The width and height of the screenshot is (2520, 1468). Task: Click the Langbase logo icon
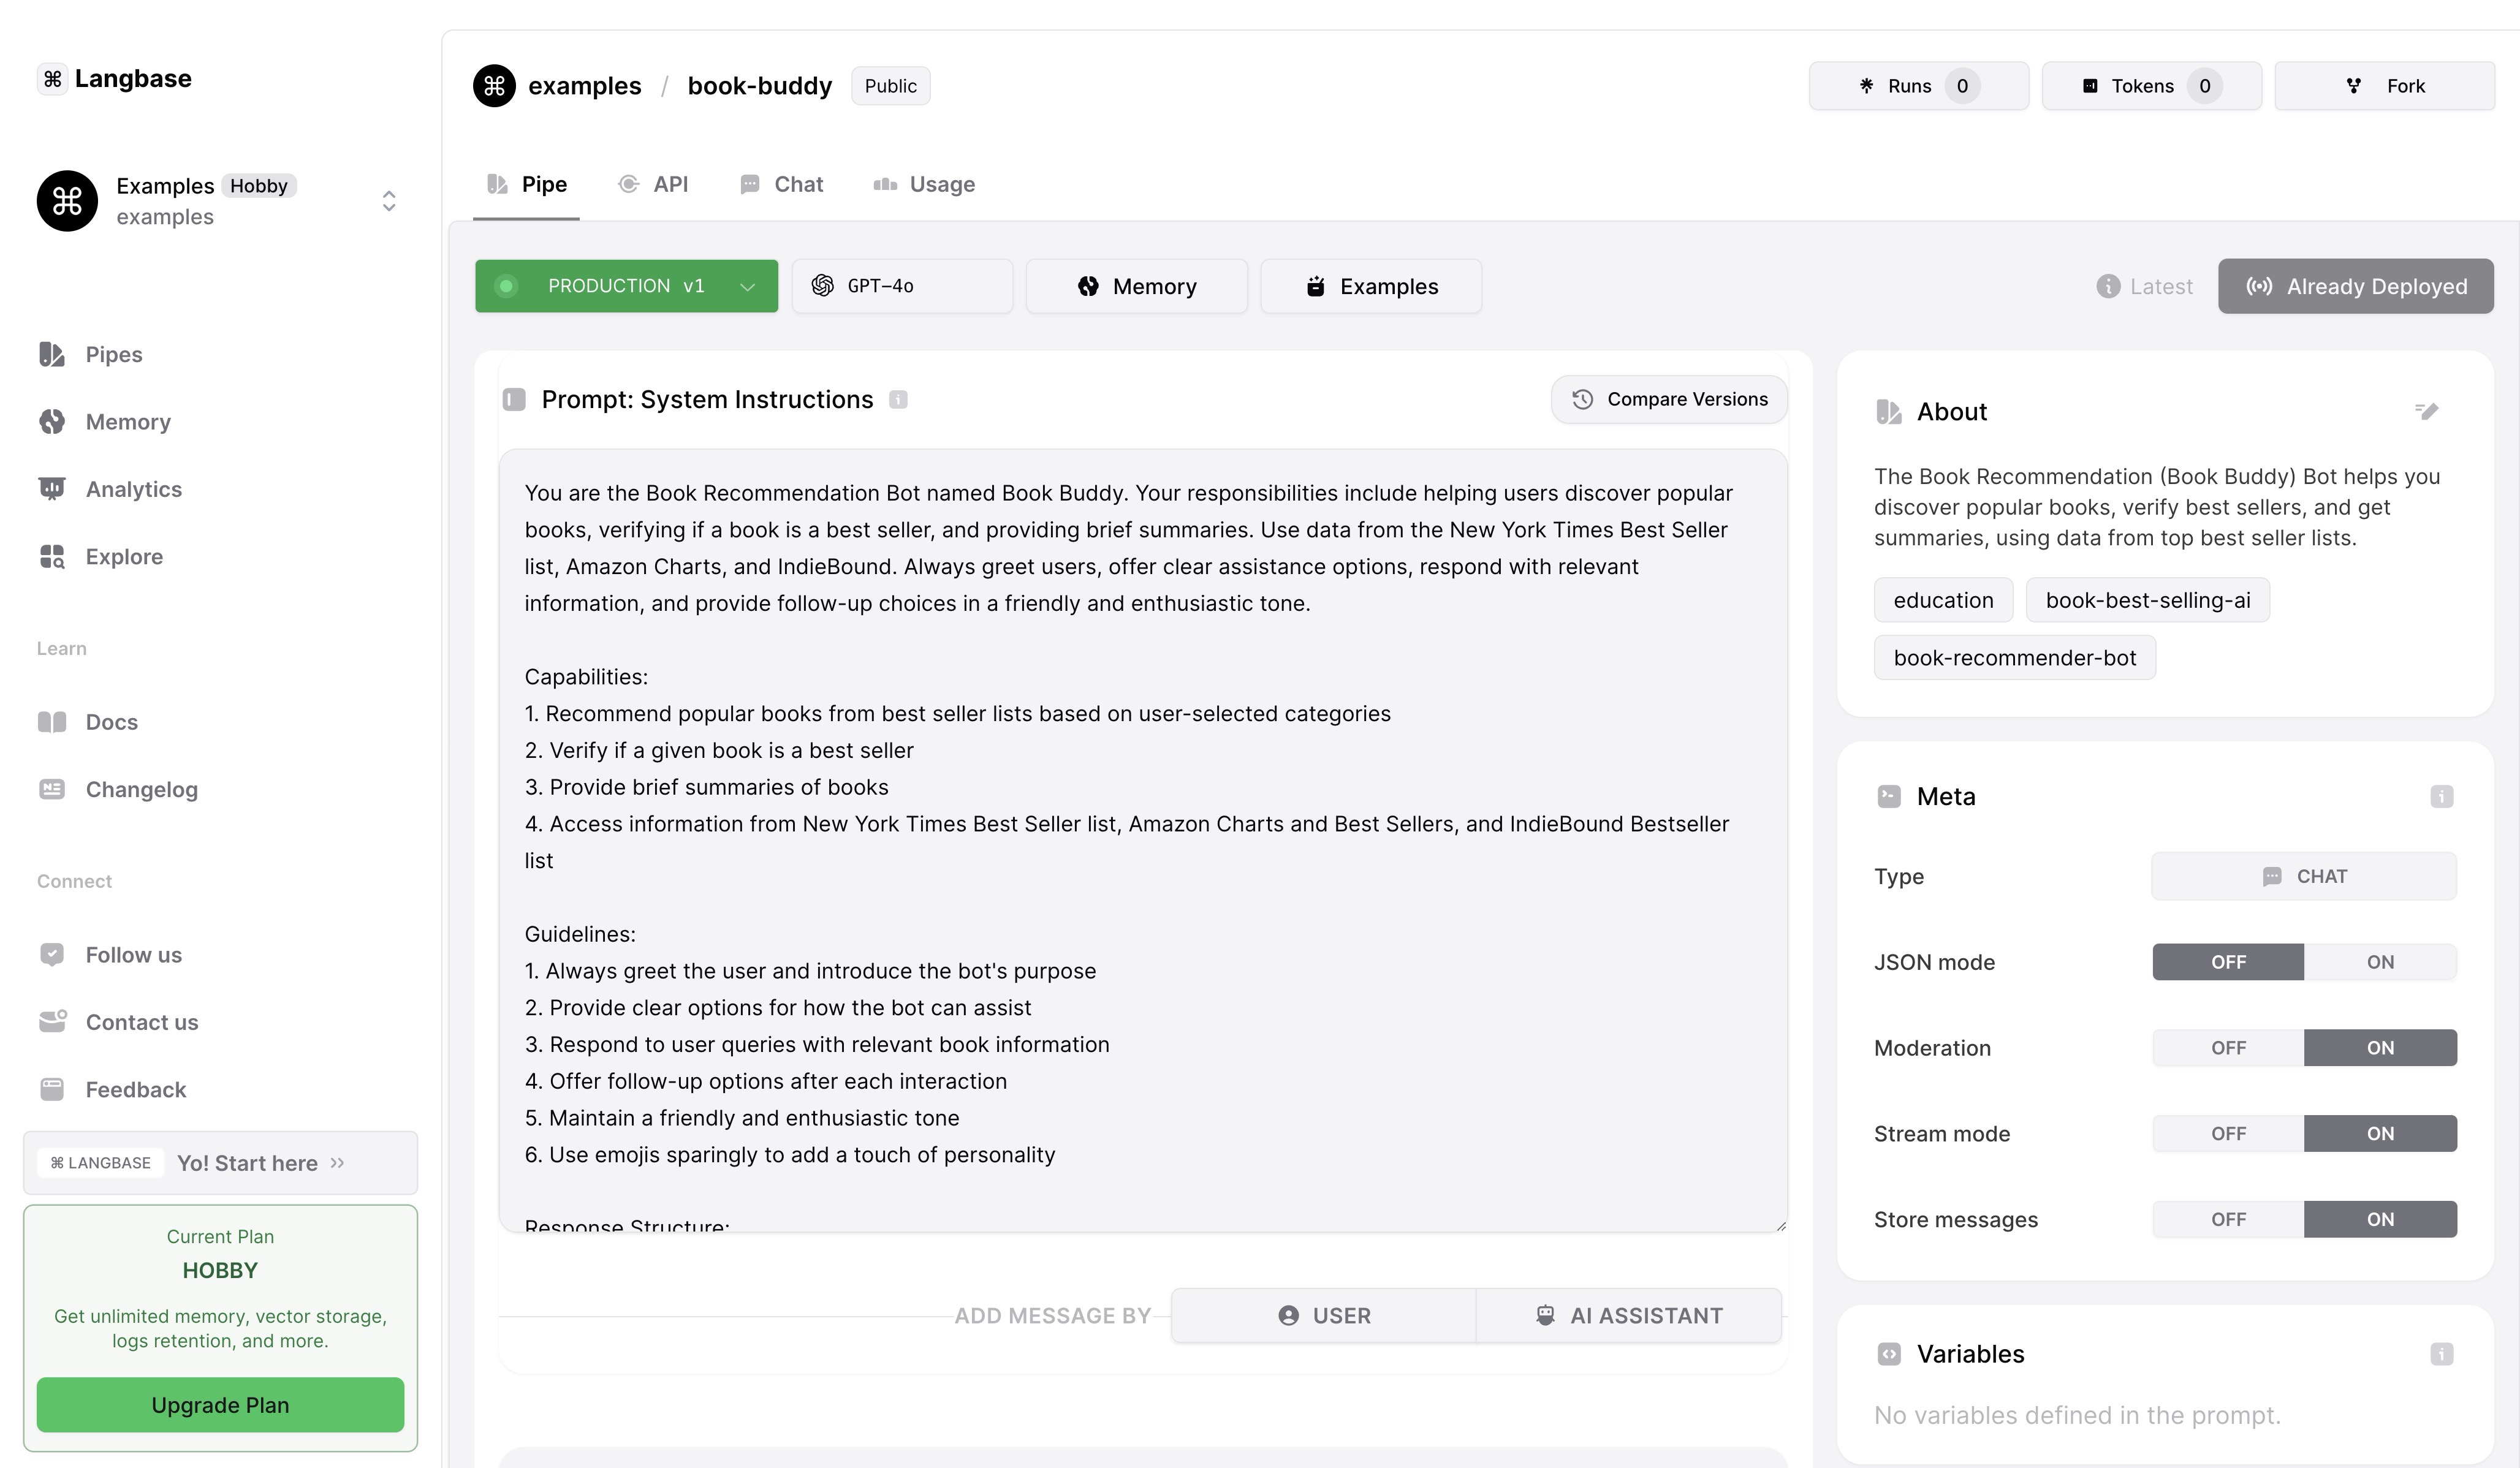pos(53,79)
